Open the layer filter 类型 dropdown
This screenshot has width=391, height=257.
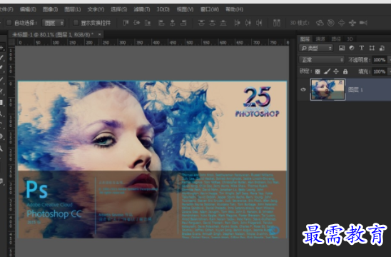pyautogui.click(x=316, y=48)
